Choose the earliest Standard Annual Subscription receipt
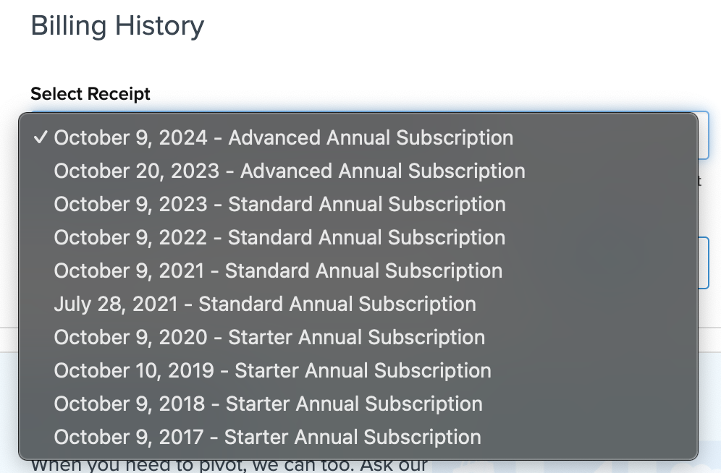721x473 pixels. [265, 304]
